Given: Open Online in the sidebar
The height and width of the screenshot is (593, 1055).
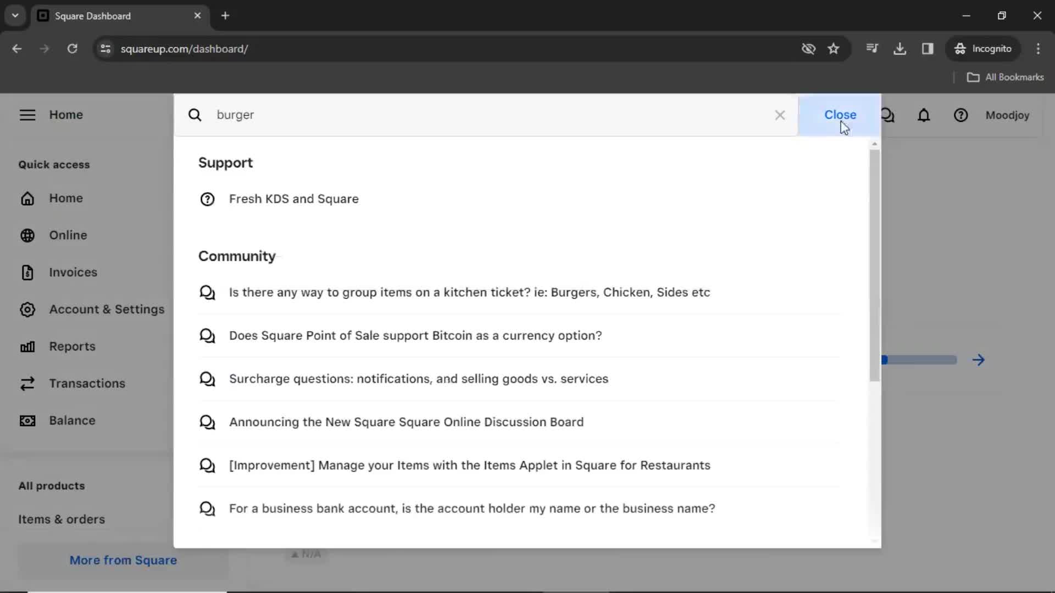Looking at the screenshot, I should click(68, 235).
